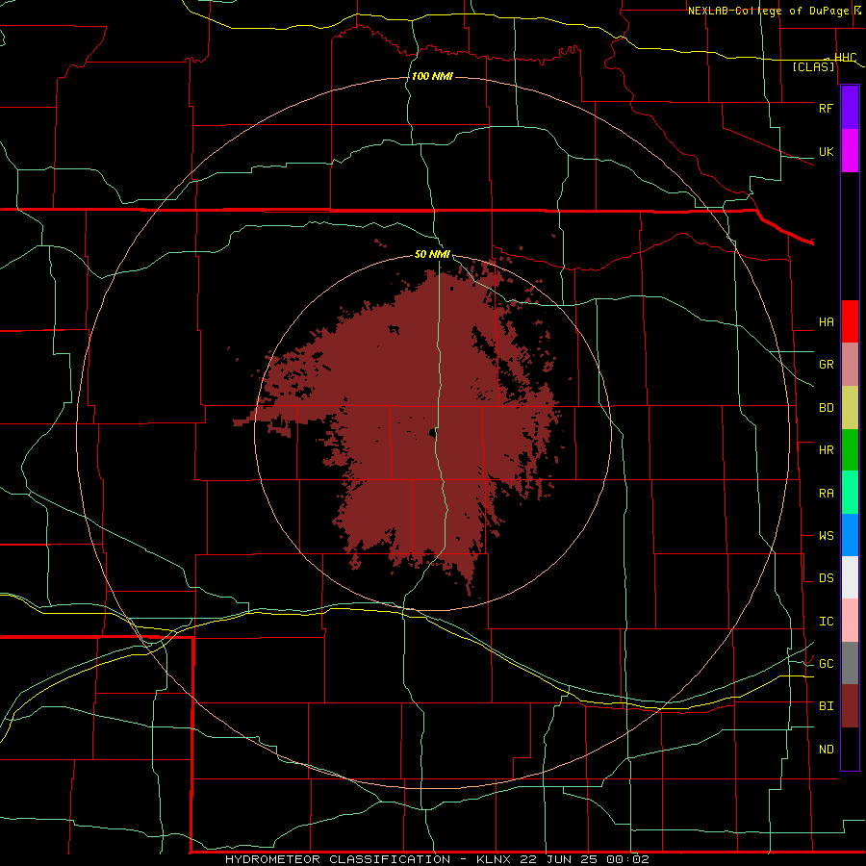Click the GC legend label
866x866 pixels.
826,664
